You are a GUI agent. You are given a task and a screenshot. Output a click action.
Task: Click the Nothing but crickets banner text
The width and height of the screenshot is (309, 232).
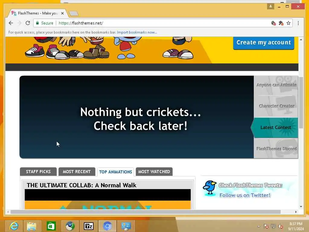tap(141, 119)
